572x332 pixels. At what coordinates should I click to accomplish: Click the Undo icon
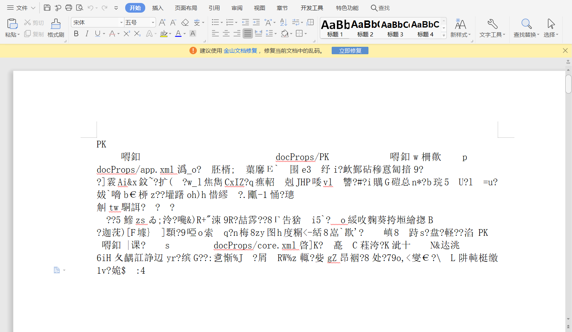point(90,7)
